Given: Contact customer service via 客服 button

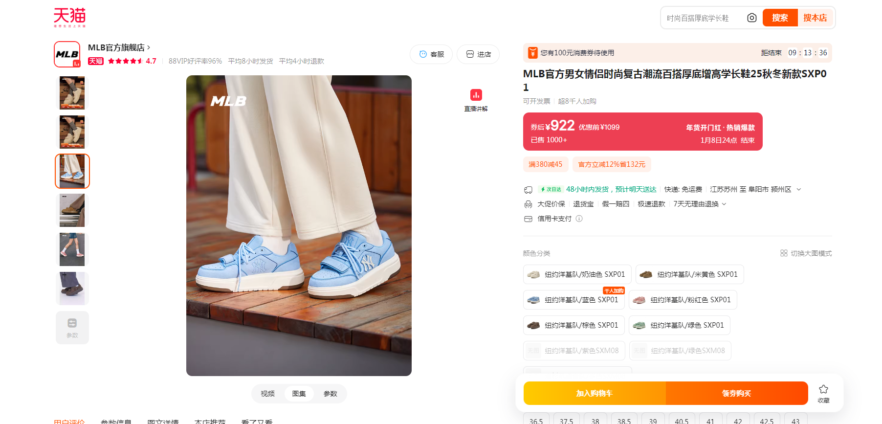Looking at the screenshot, I should click(431, 54).
